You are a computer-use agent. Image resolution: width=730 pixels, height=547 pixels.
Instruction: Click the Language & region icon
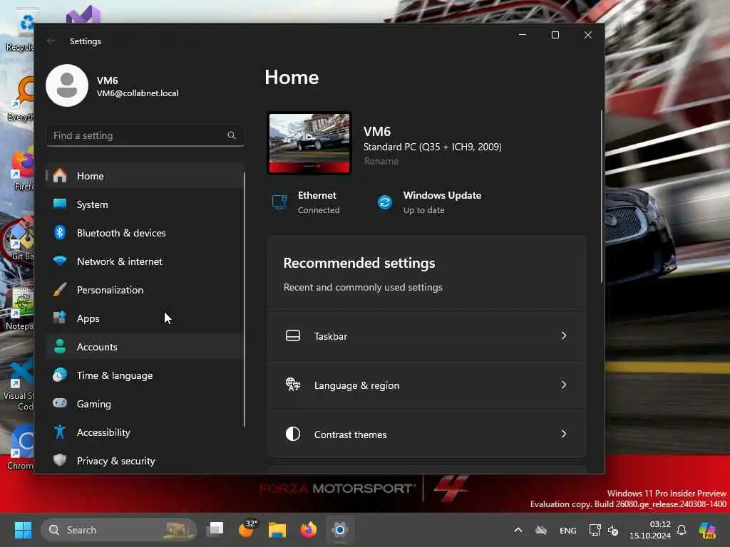[x=293, y=385]
